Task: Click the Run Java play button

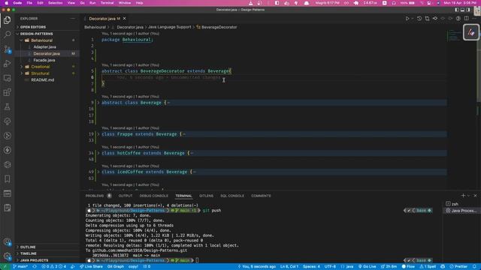Action: pyautogui.click(x=407, y=19)
